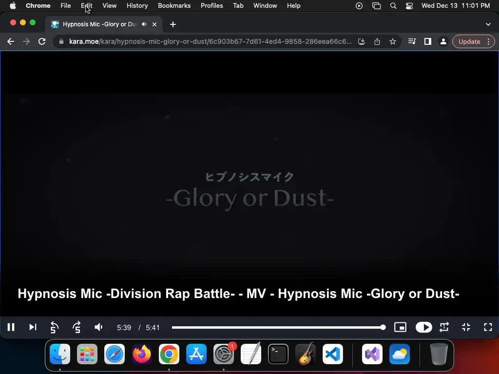Launch Firefox from the Dock
The width and height of the screenshot is (499, 374).
tap(142, 354)
